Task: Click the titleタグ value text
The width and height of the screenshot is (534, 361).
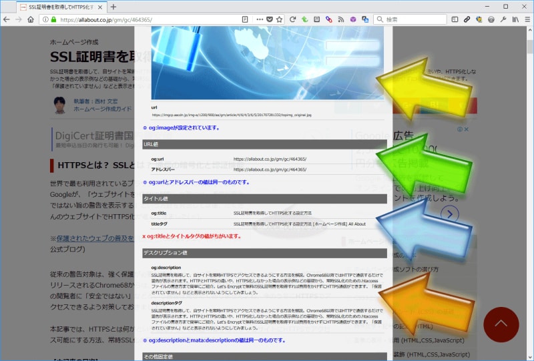Action: 299,224
